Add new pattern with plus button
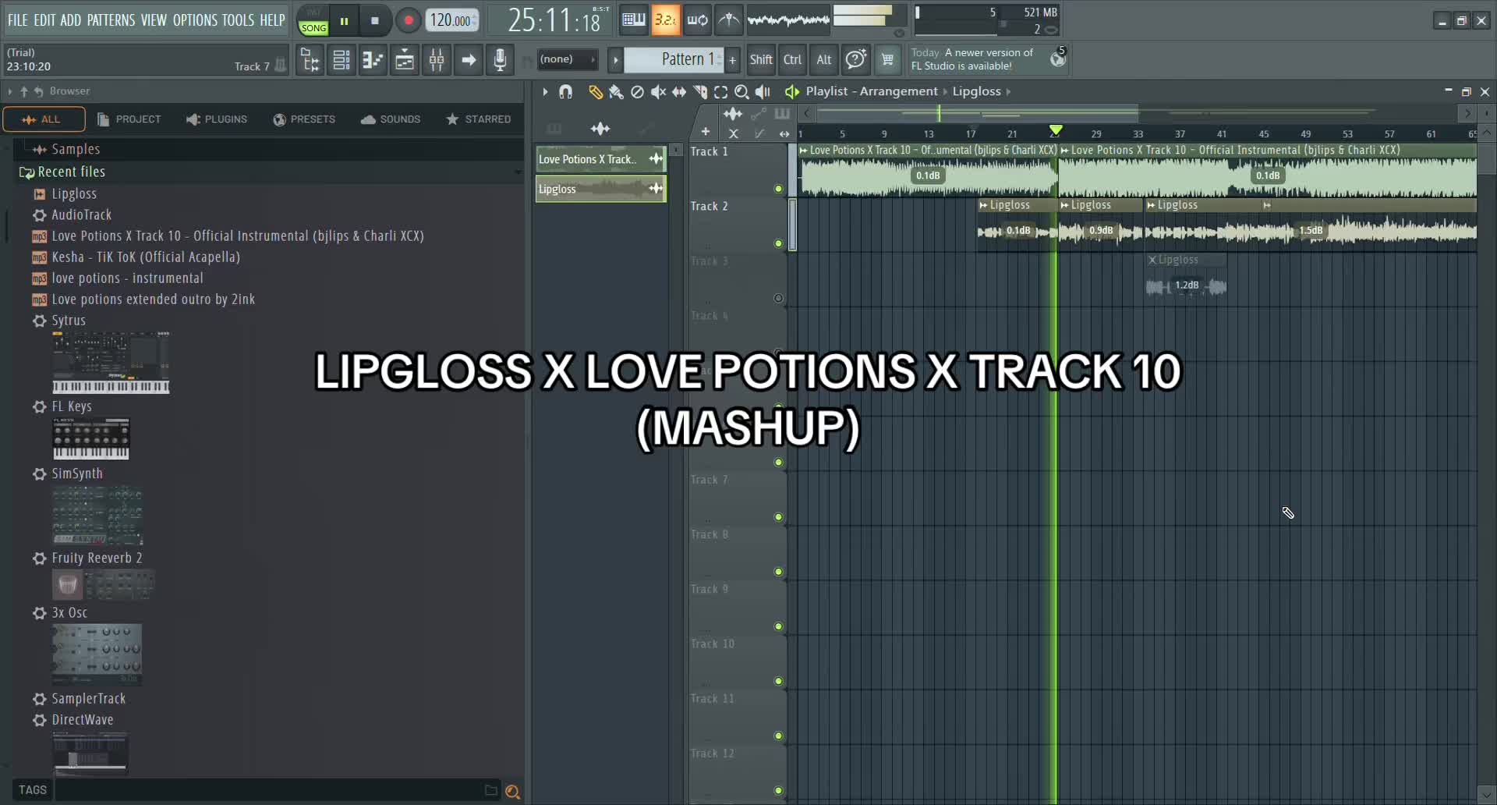This screenshot has height=805, width=1497. click(733, 59)
